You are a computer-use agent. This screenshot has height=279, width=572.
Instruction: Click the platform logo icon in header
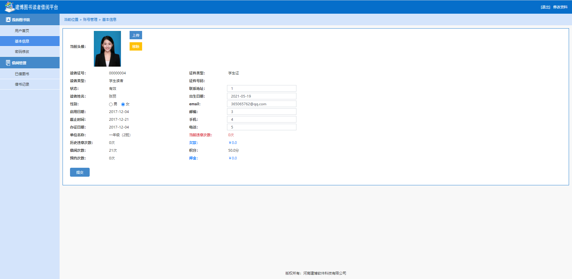point(9,7)
